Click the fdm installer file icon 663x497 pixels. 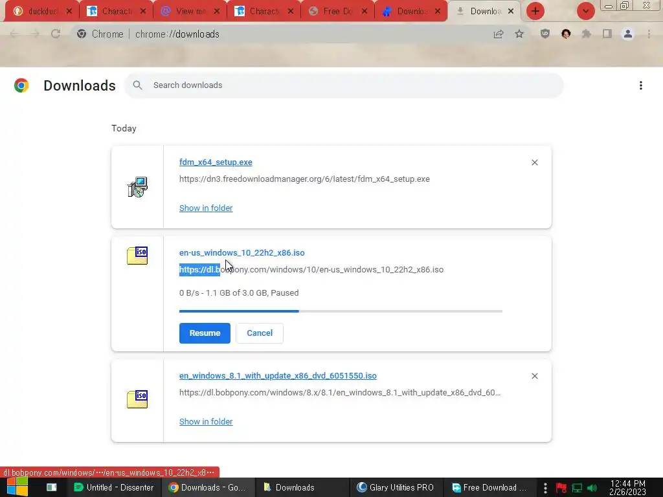[137, 187]
